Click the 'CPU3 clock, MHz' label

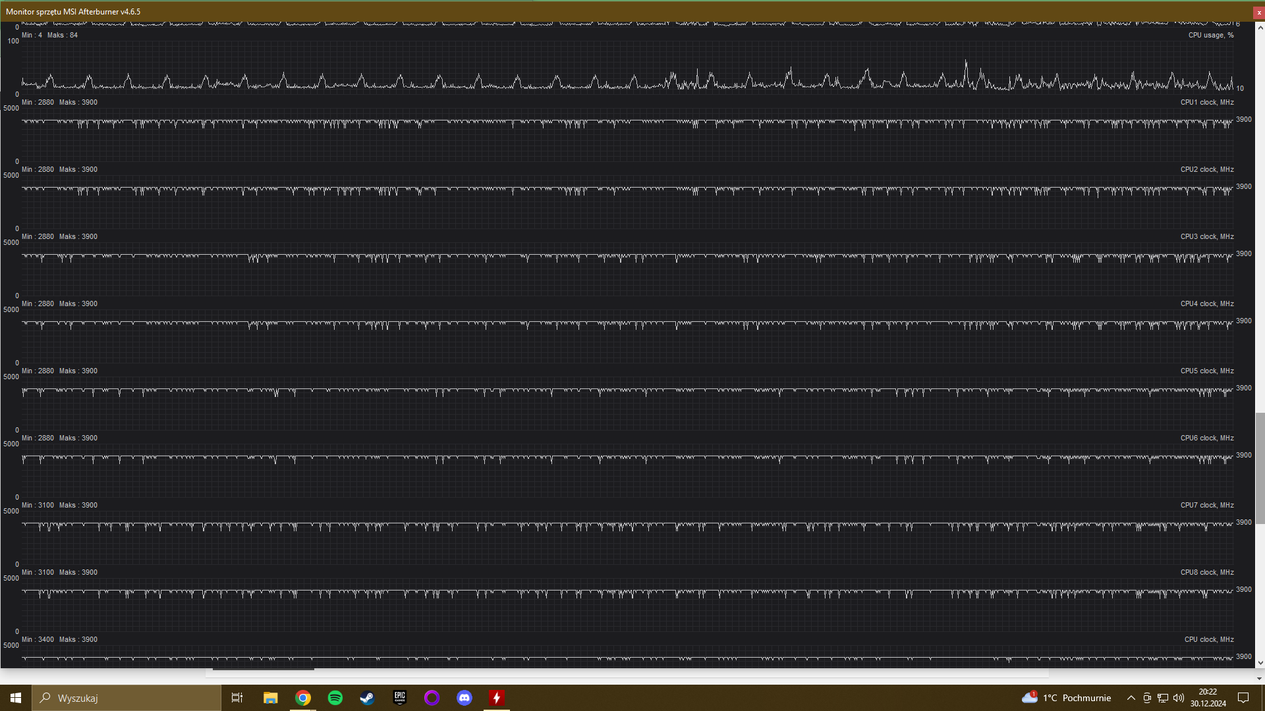coord(1207,237)
